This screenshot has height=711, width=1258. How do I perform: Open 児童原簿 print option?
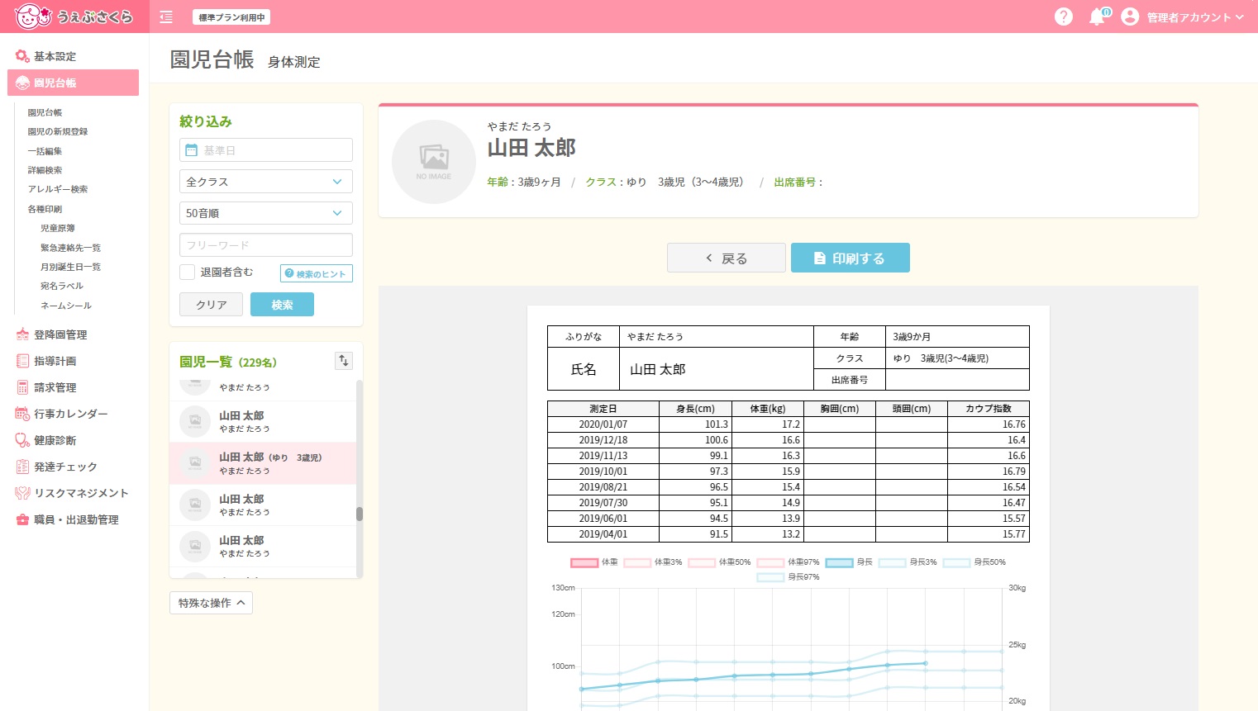click(58, 228)
